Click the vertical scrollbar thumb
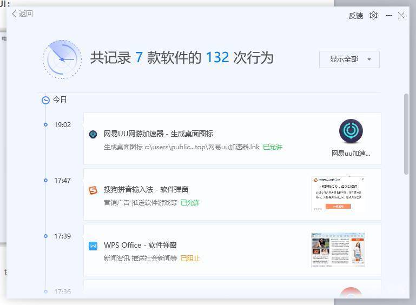 (x=406, y=134)
